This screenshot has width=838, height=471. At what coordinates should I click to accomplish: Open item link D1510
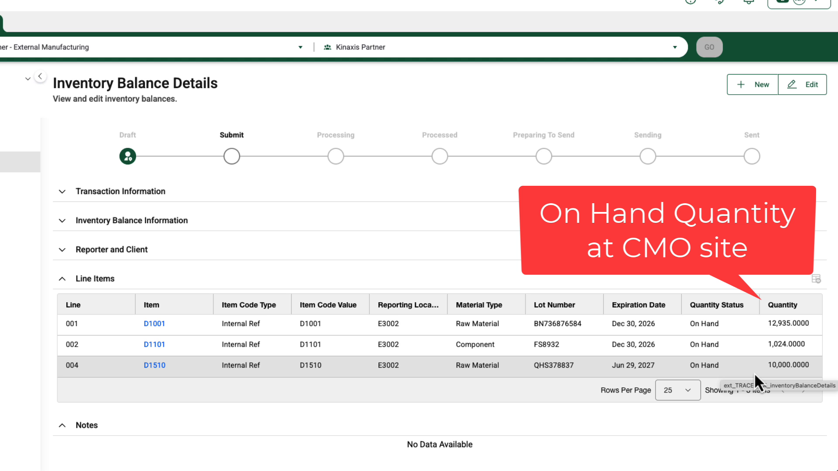coord(155,365)
